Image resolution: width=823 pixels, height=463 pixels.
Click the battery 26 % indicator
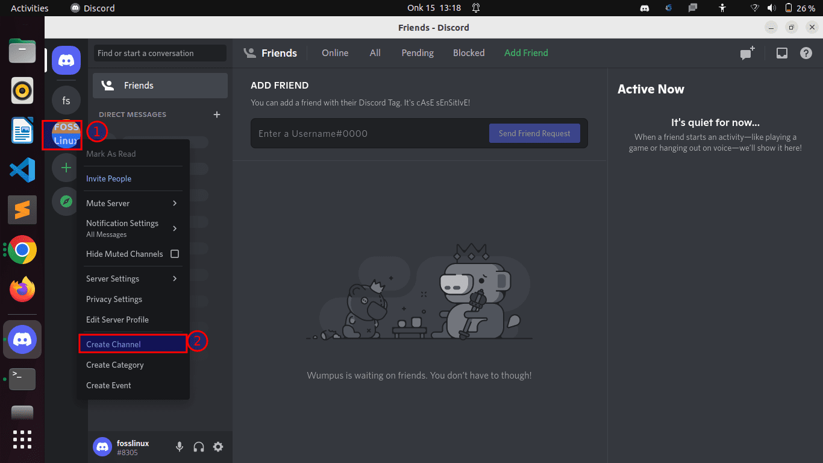point(800,8)
